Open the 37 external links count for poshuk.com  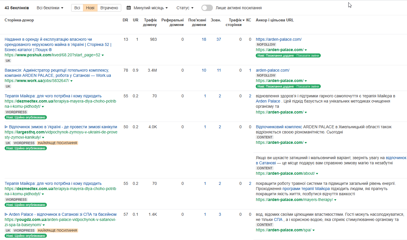[218, 39]
